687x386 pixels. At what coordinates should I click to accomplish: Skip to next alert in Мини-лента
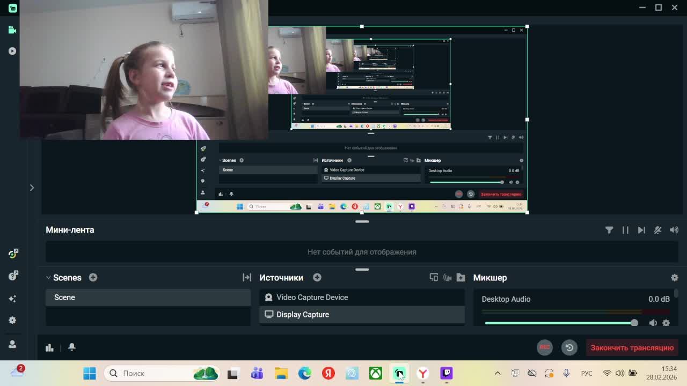641,230
